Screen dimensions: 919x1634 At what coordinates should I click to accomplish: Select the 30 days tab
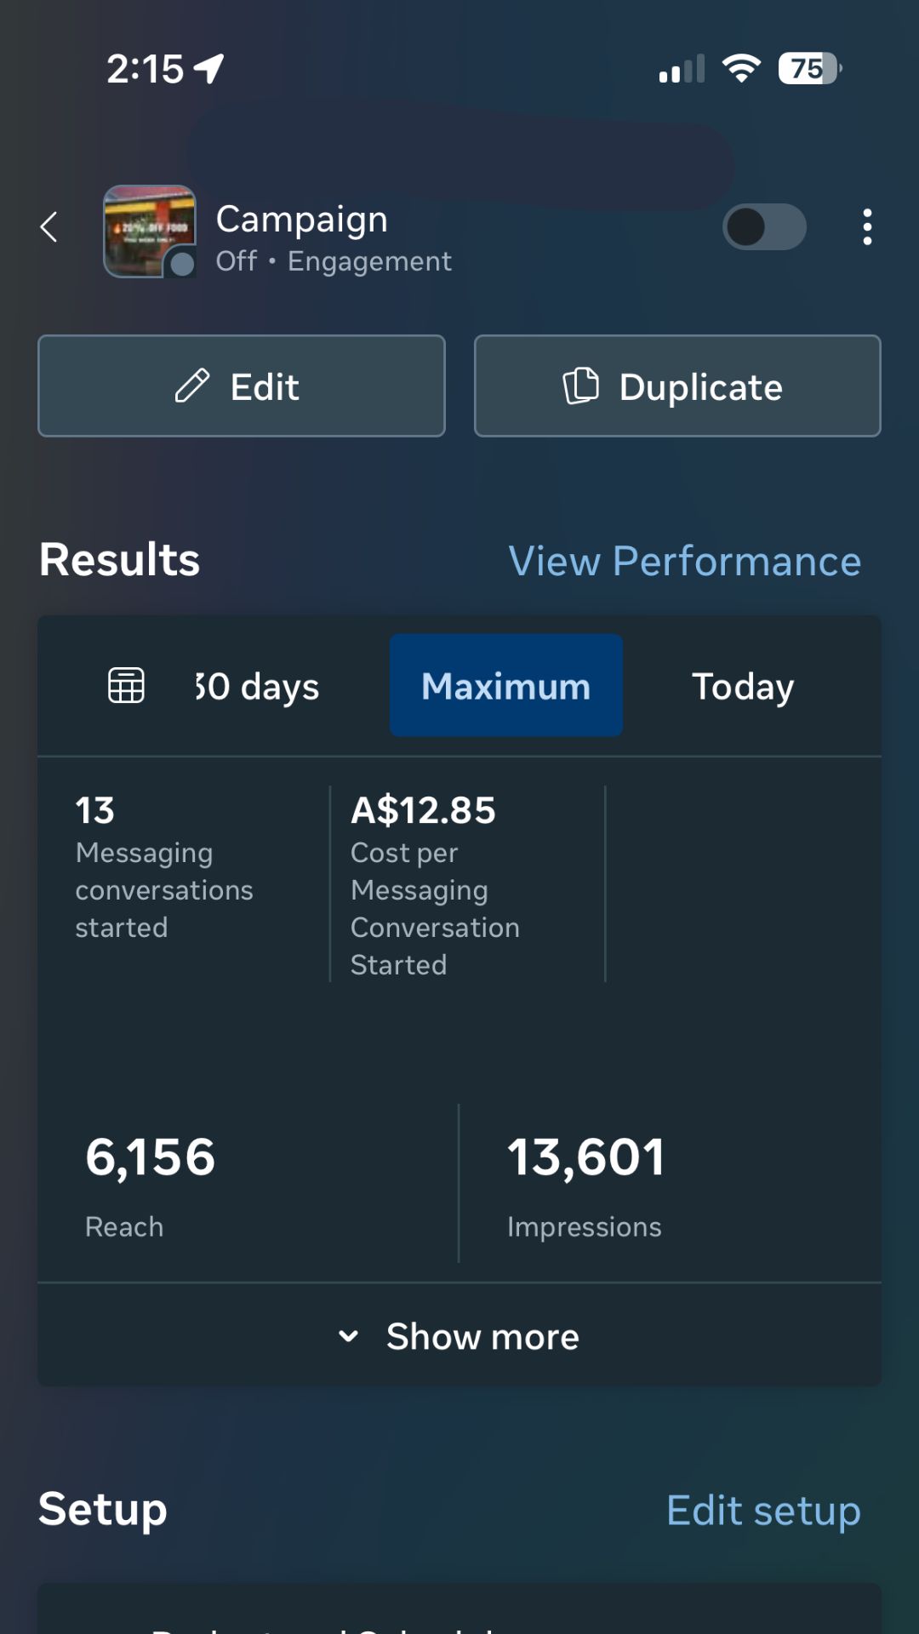coord(257,686)
